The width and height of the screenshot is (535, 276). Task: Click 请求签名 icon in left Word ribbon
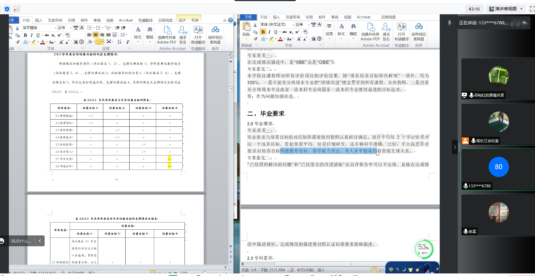pyautogui.click(x=183, y=34)
